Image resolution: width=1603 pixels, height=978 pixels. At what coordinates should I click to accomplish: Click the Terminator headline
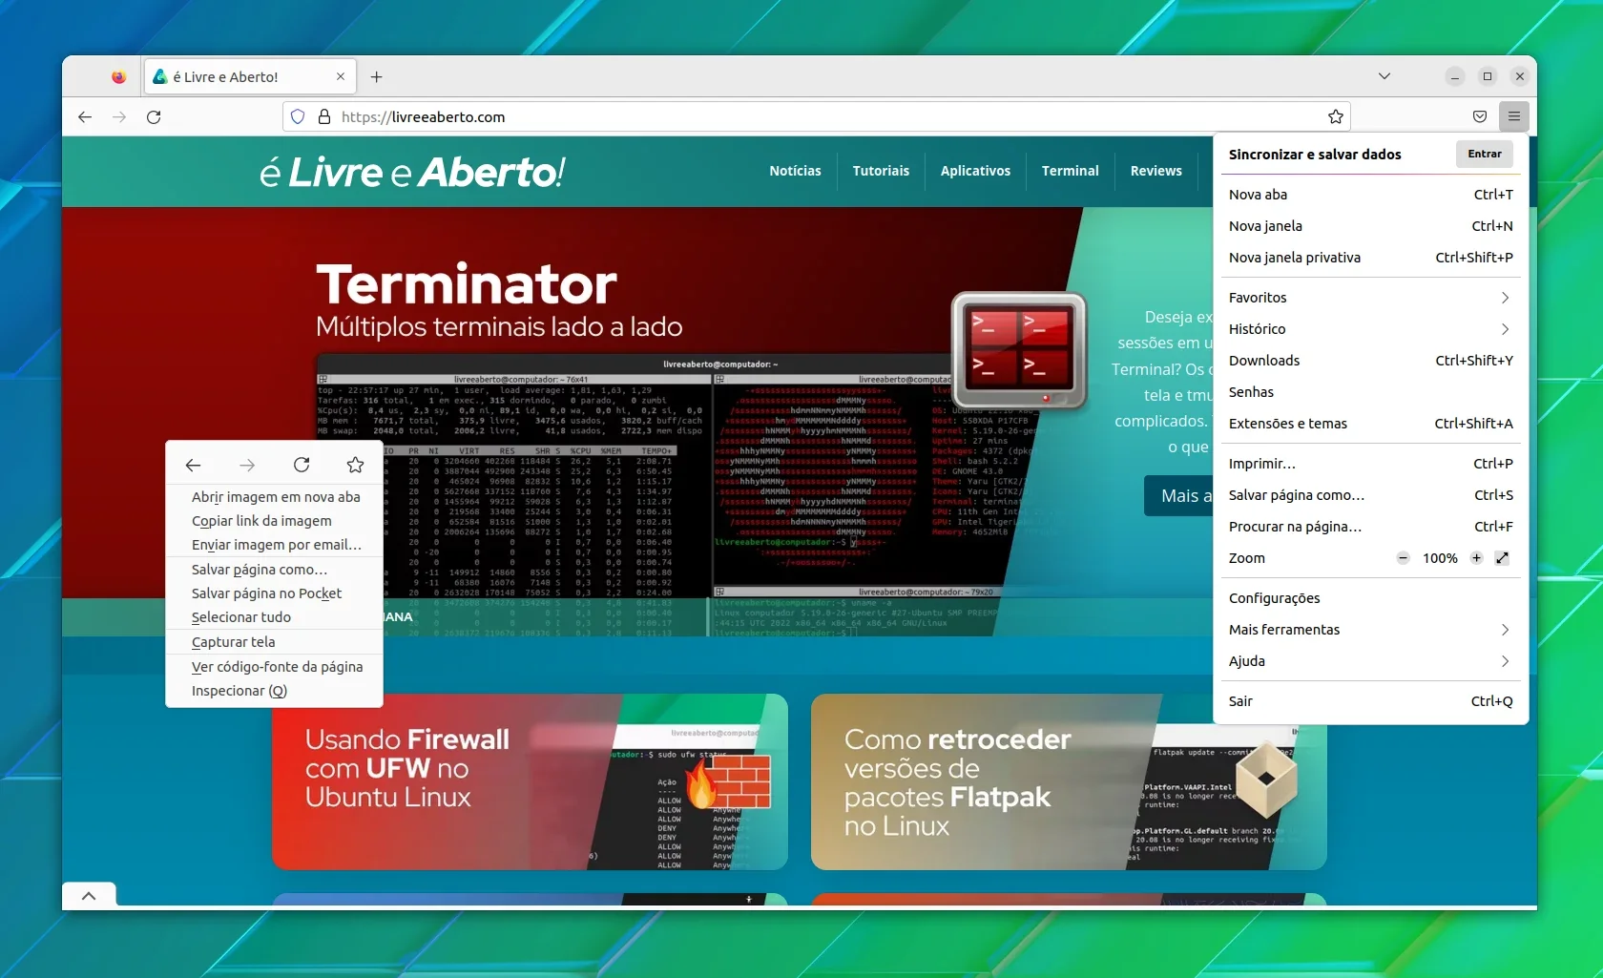tap(467, 285)
